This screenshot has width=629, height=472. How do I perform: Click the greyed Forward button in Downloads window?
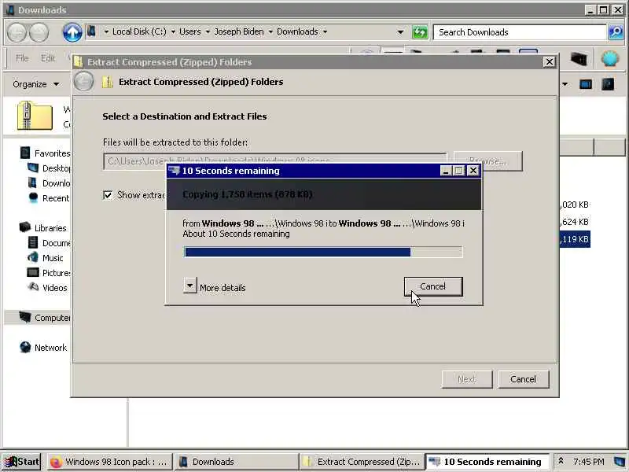pos(39,32)
